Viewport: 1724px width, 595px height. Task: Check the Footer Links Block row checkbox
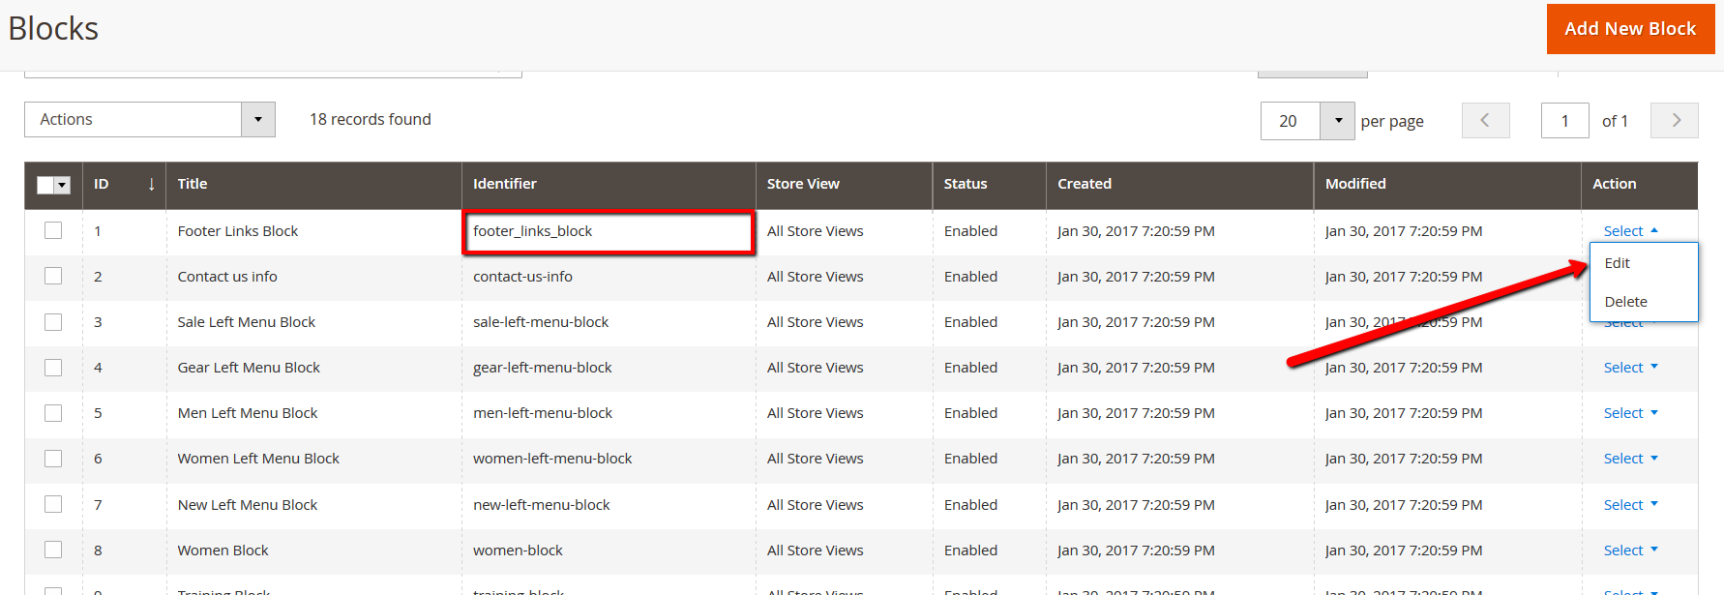[x=53, y=230]
